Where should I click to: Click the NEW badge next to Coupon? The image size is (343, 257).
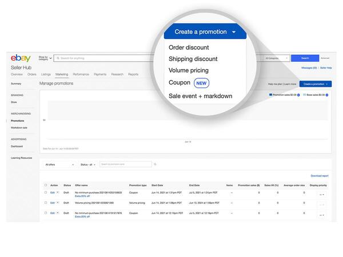(x=201, y=83)
